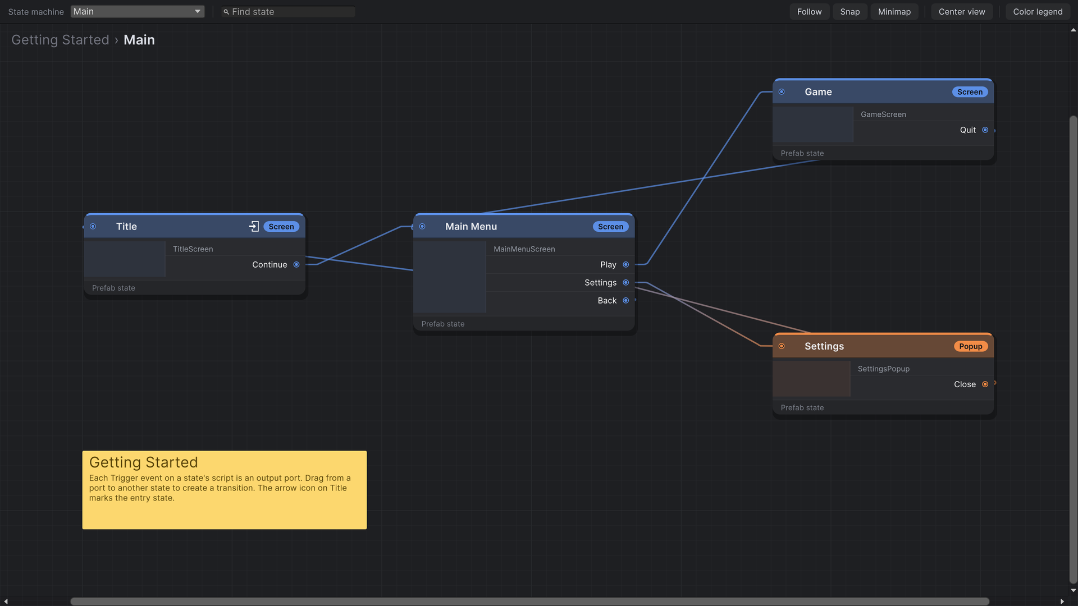Click the Main Menu node input port

pyautogui.click(x=422, y=227)
